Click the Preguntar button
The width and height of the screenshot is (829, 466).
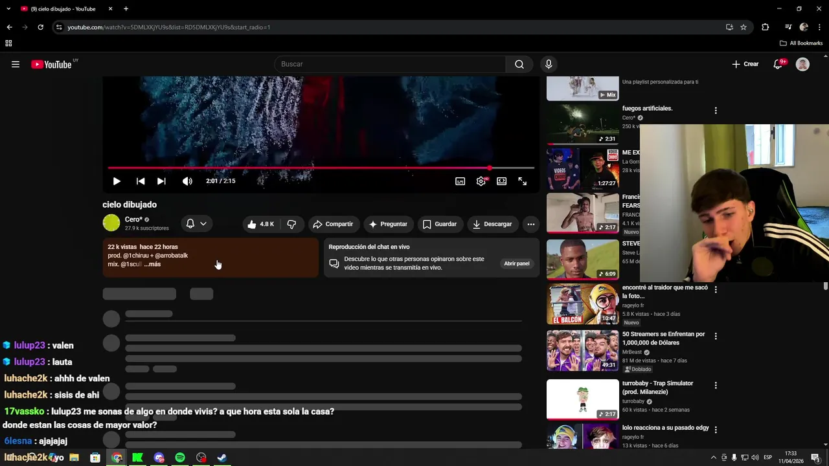pos(387,224)
